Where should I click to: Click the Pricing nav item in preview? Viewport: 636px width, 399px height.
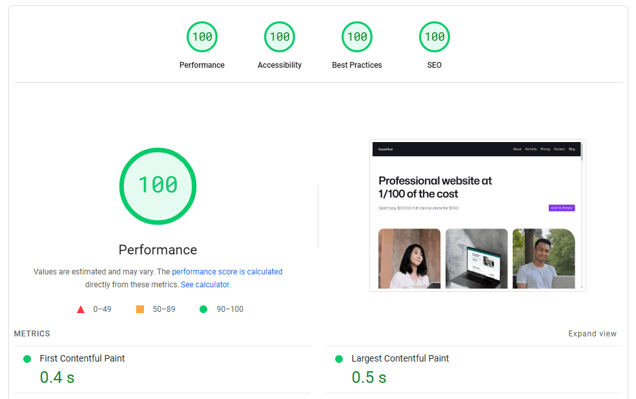point(546,149)
